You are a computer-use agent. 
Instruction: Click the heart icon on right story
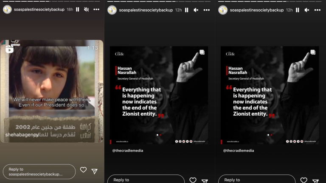click(304, 180)
